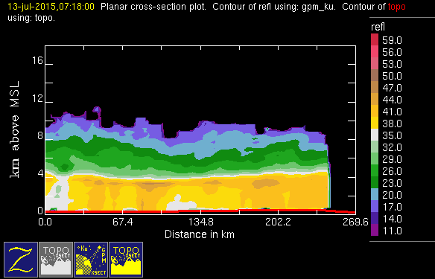The height and width of the screenshot is (279, 435).
Task: Open the Ku GPM xsect icon
Action: tap(91, 260)
